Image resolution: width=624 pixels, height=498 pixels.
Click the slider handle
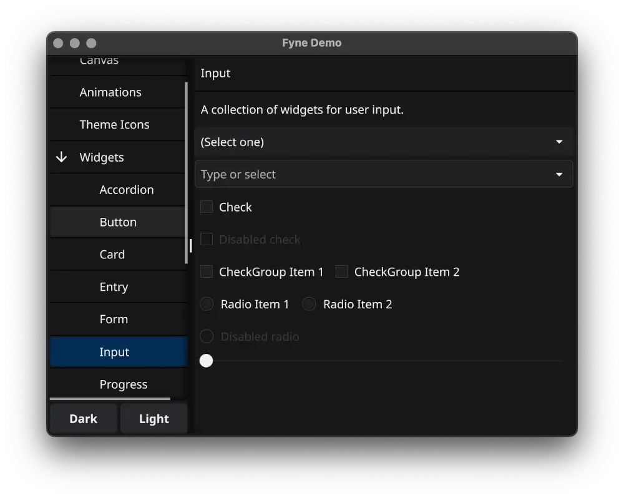tap(206, 360)
